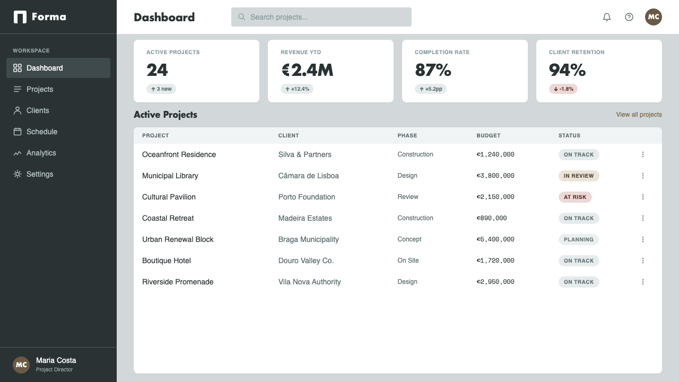Open the MC user avatar in header
Viewport: 679px width, 382px height.
point(654,17)
